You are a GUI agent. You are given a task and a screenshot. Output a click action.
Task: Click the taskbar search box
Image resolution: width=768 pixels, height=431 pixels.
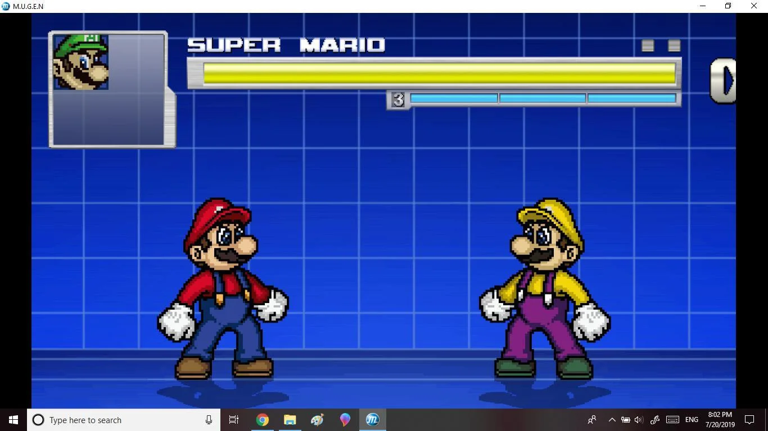124,420
